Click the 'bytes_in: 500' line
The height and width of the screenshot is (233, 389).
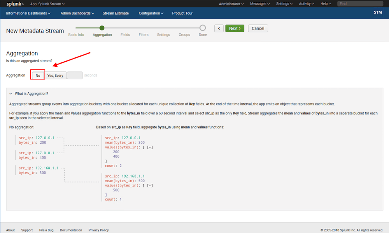pos(32,173)
